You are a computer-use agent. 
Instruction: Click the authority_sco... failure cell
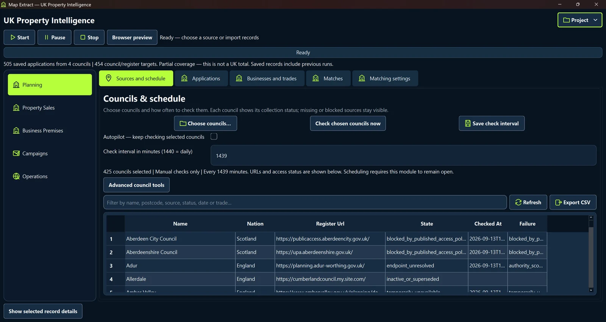527,266
